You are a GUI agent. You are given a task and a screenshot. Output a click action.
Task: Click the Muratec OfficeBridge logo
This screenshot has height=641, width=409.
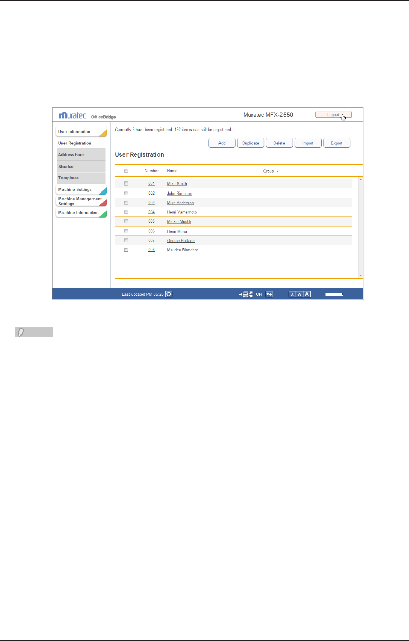coord(87,115)
